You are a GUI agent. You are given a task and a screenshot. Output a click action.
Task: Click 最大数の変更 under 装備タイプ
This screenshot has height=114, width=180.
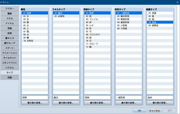point(160,103)
